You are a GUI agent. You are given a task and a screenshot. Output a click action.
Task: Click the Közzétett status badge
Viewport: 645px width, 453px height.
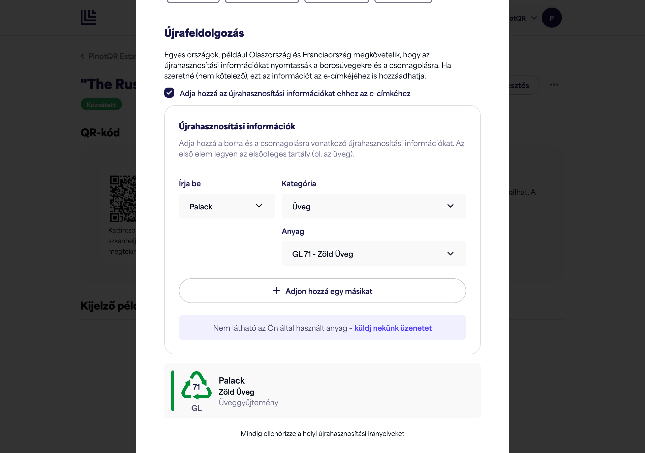[x=101, y=104]
